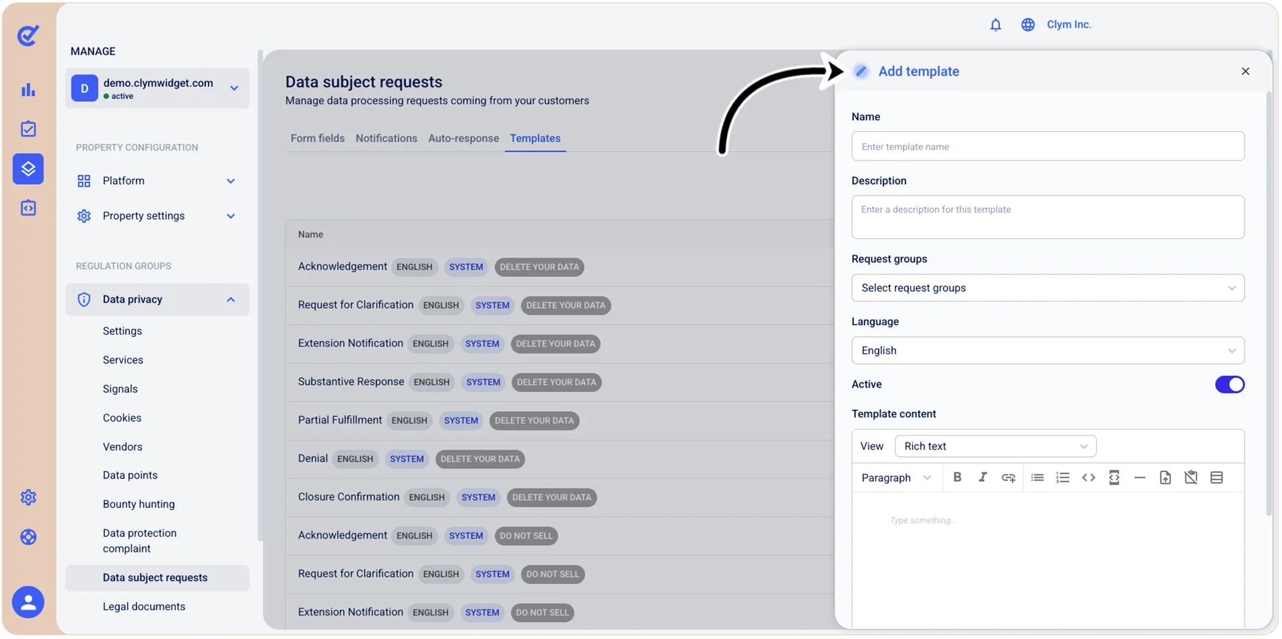This screenshot has height=639, width=1282.
Task: Click the Clym logo icon
Action: tap(28, 35)
